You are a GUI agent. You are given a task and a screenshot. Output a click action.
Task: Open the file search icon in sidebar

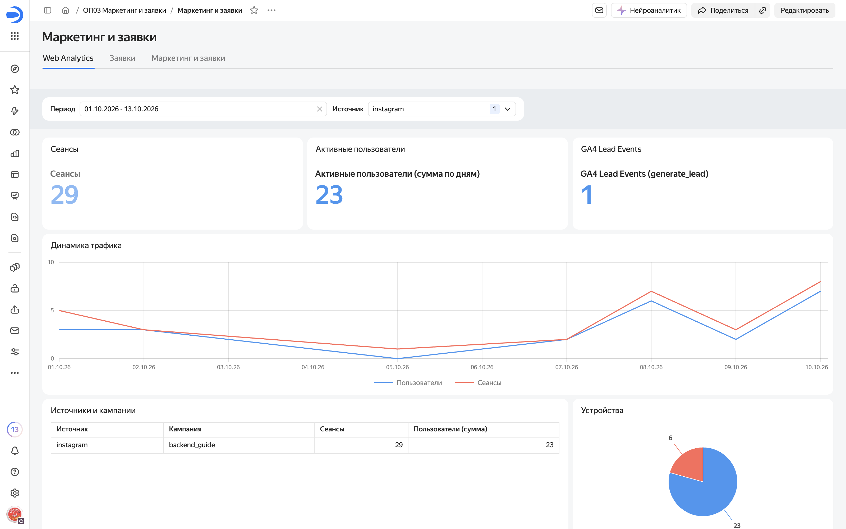pyautogui.click(x=15, y=238)
